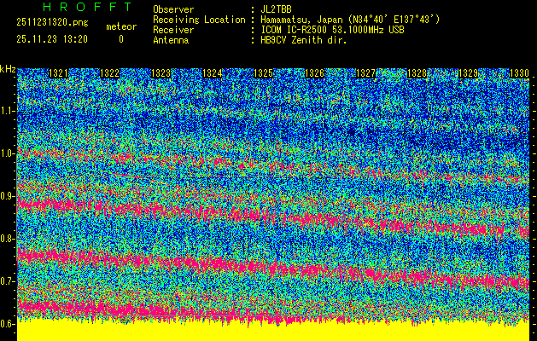Click the 0.7 frequency axis label
The width and height of the screenshot is (537, 341).
tap(9, 281)
